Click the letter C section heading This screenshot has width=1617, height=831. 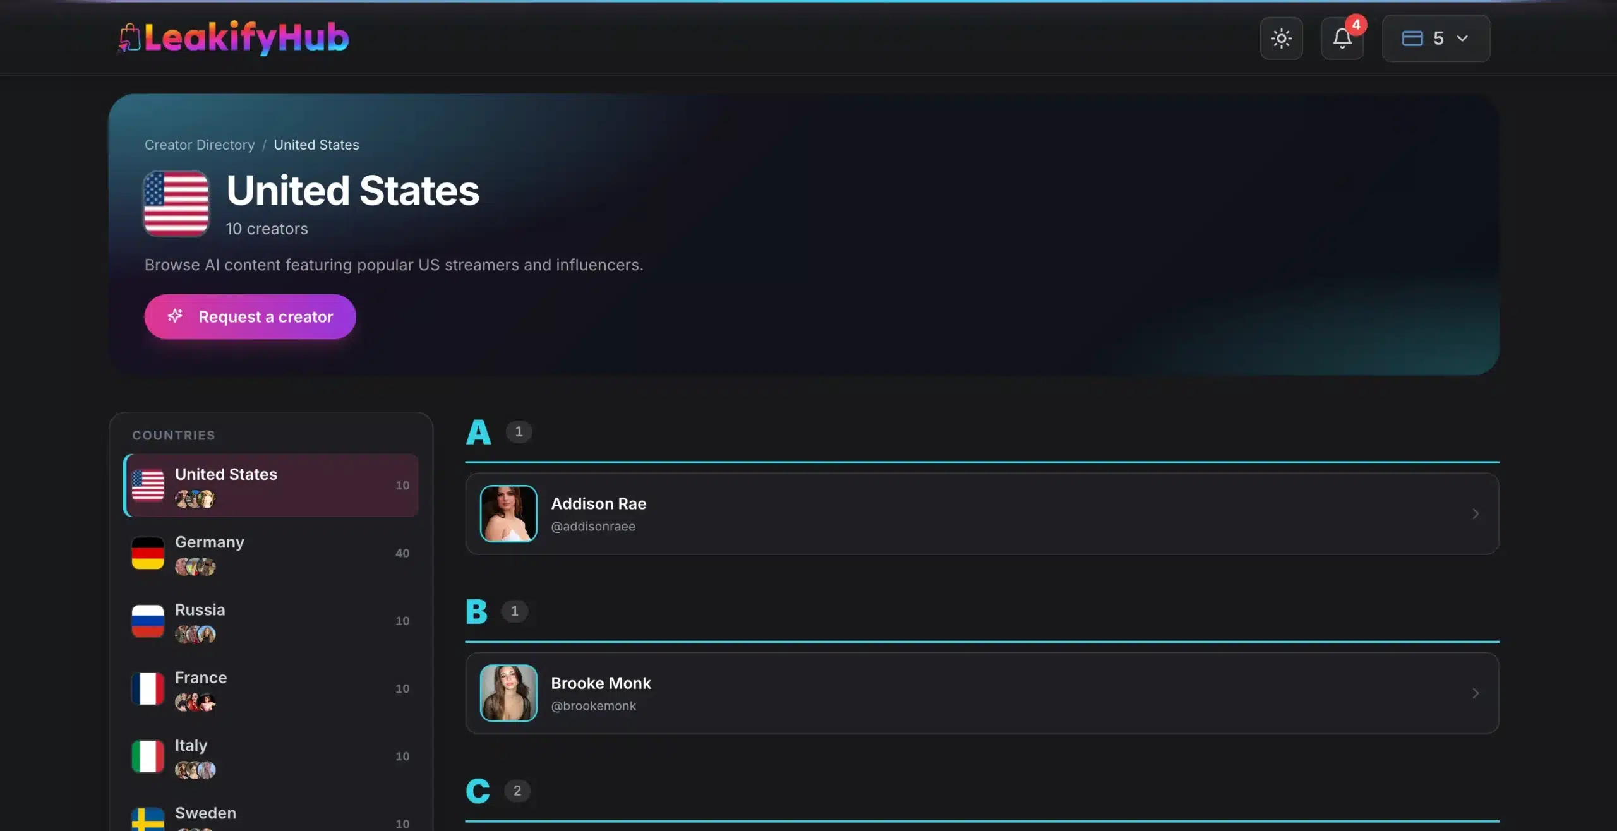(478, 791)
